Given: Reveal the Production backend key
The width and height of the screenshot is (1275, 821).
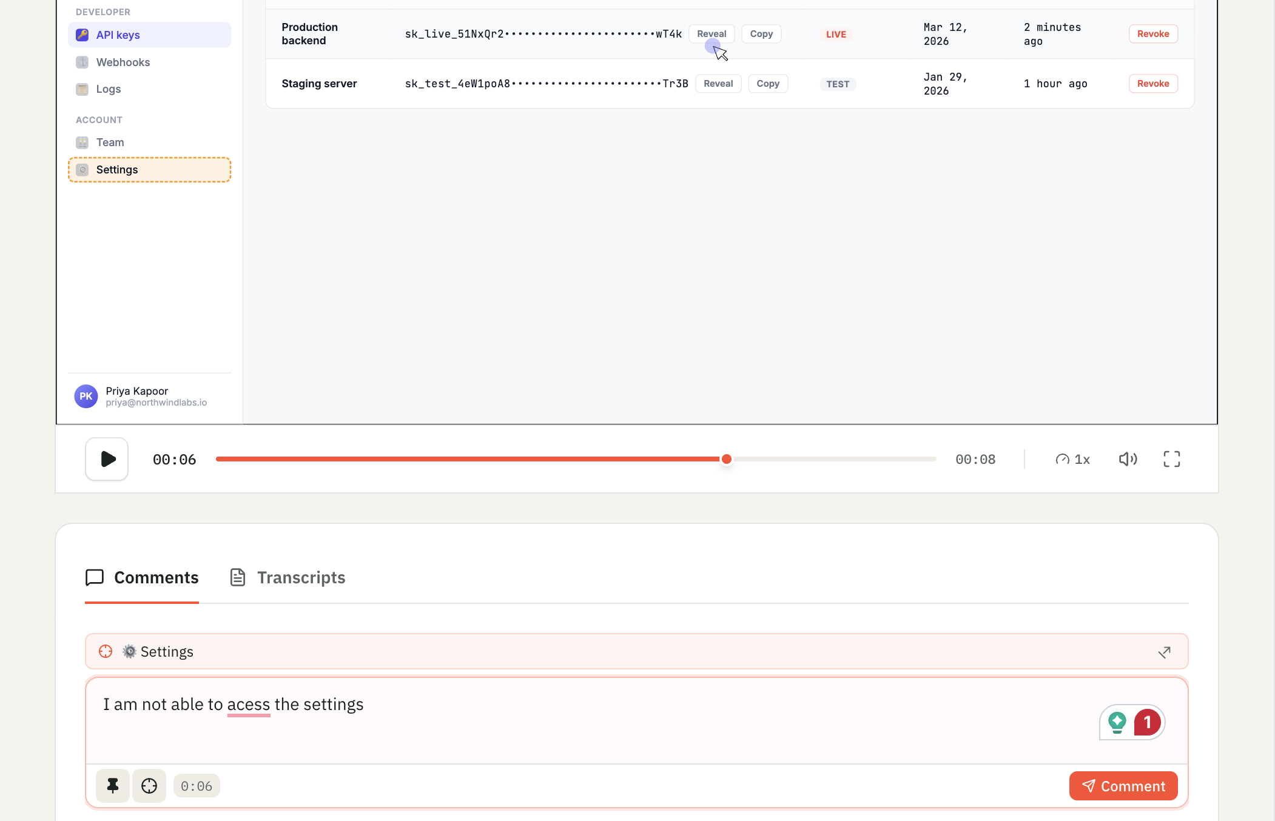Looking at the screenshot, I should point(712,34).
